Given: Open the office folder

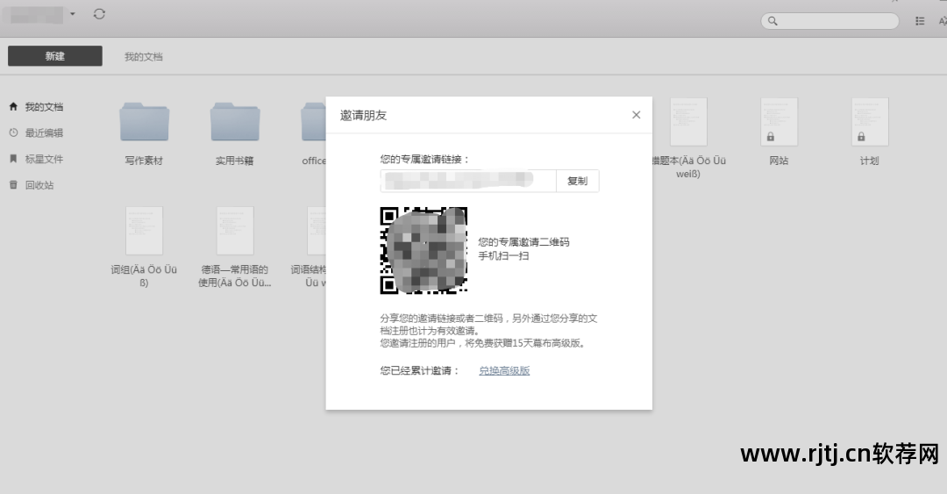Looking at the screenshot, I should pyautogui.click(x=313, y=122).
